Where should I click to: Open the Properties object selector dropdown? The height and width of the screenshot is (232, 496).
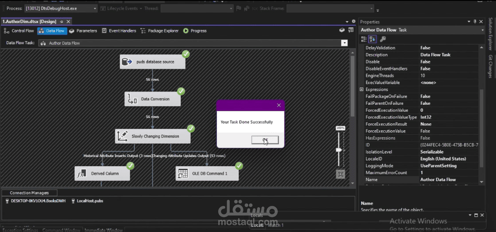tap(482, 30)
